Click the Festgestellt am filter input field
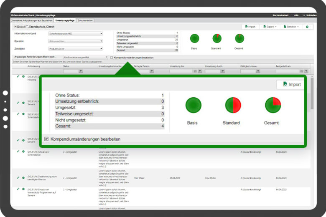The height and width of the screenshot is (217, 326). [x=288, y=71]
